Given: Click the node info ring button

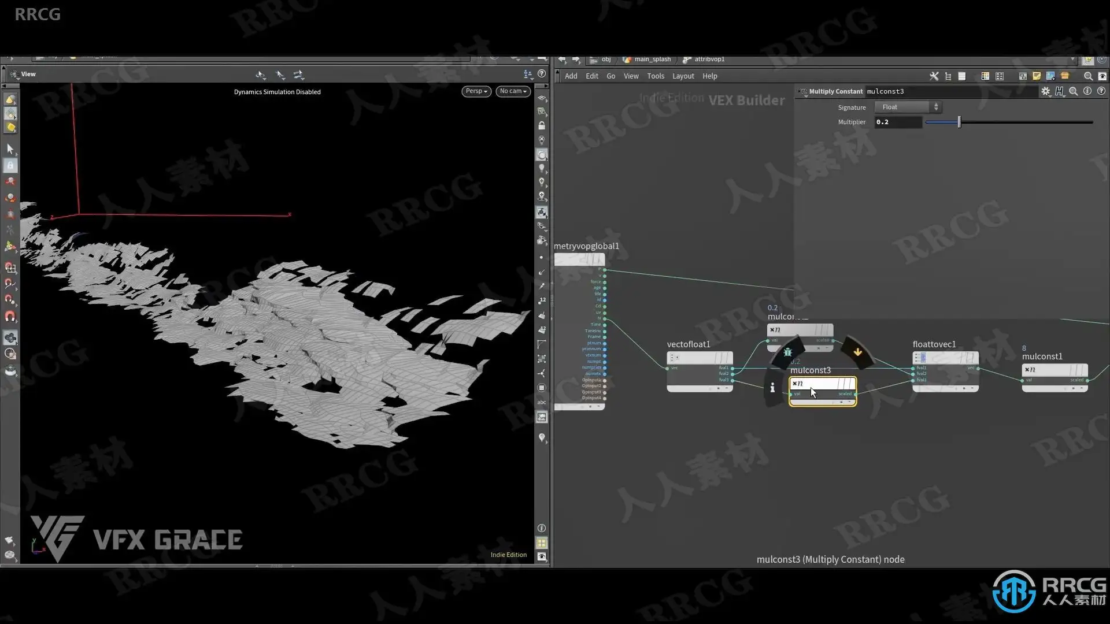Looking at the screenshot, I should click(772, 388).
